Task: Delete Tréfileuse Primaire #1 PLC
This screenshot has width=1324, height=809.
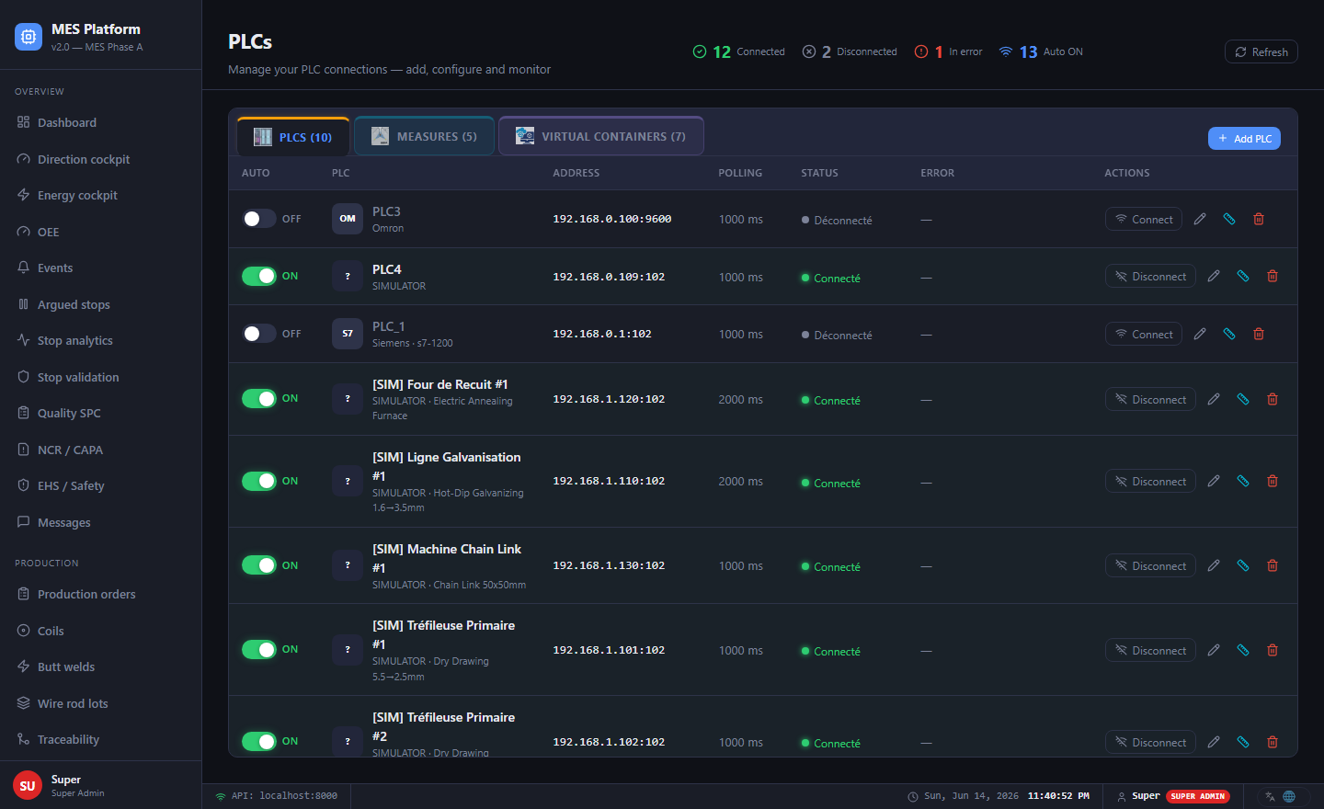Action: [1273, 650]
